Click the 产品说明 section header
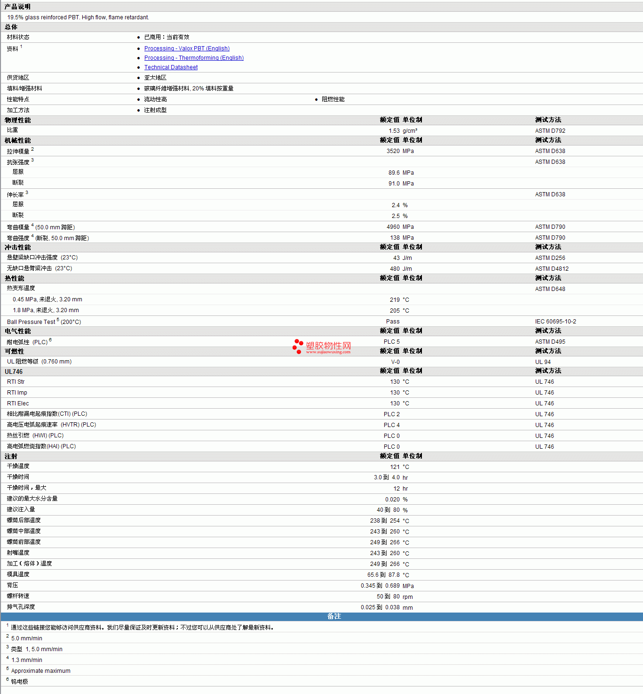 click(17, 7)
